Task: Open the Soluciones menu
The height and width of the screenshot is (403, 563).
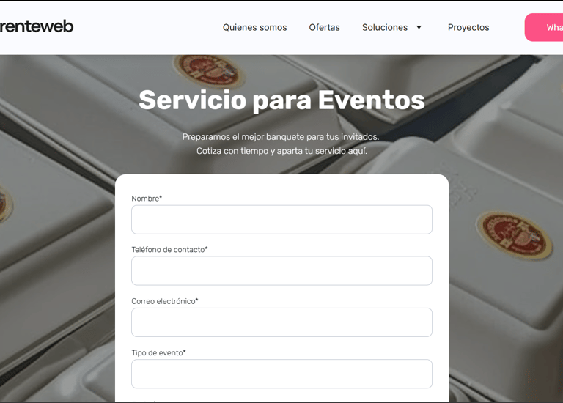Action: pos(385,27)
